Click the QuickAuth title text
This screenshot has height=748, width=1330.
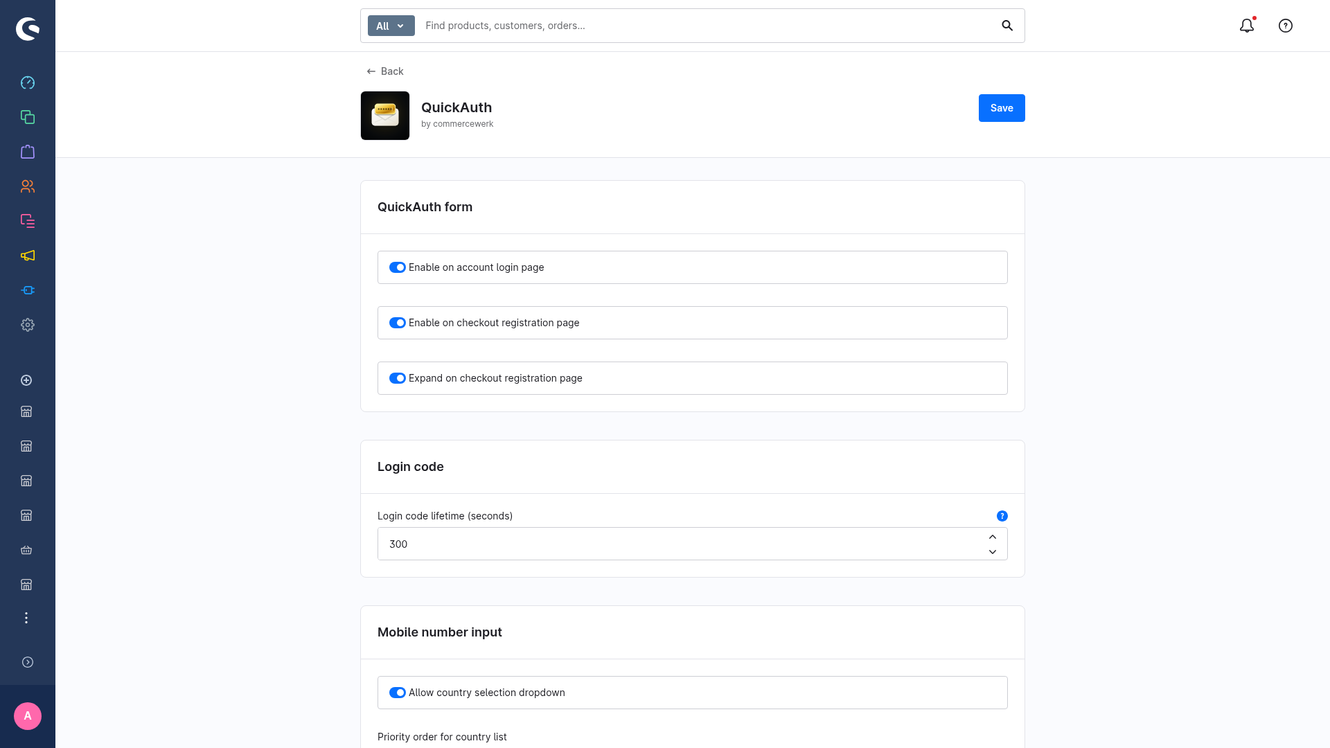point(456,107)
